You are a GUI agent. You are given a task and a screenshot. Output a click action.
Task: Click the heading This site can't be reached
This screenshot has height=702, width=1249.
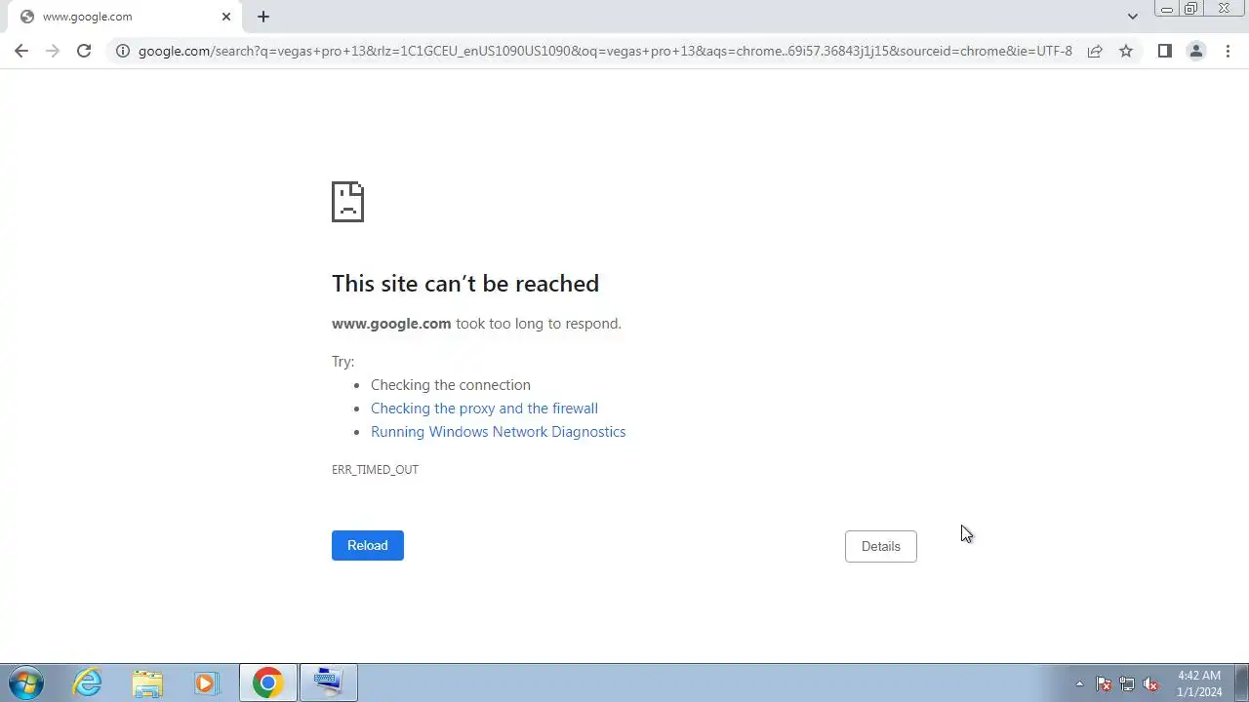(x=465, y=284)
